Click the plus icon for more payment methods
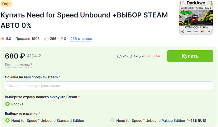Viewport: 218px width, 127px height. (x=209, y=32)
